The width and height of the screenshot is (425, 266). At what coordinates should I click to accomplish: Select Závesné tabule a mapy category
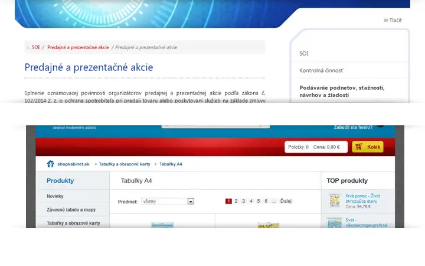click(71, 209)
